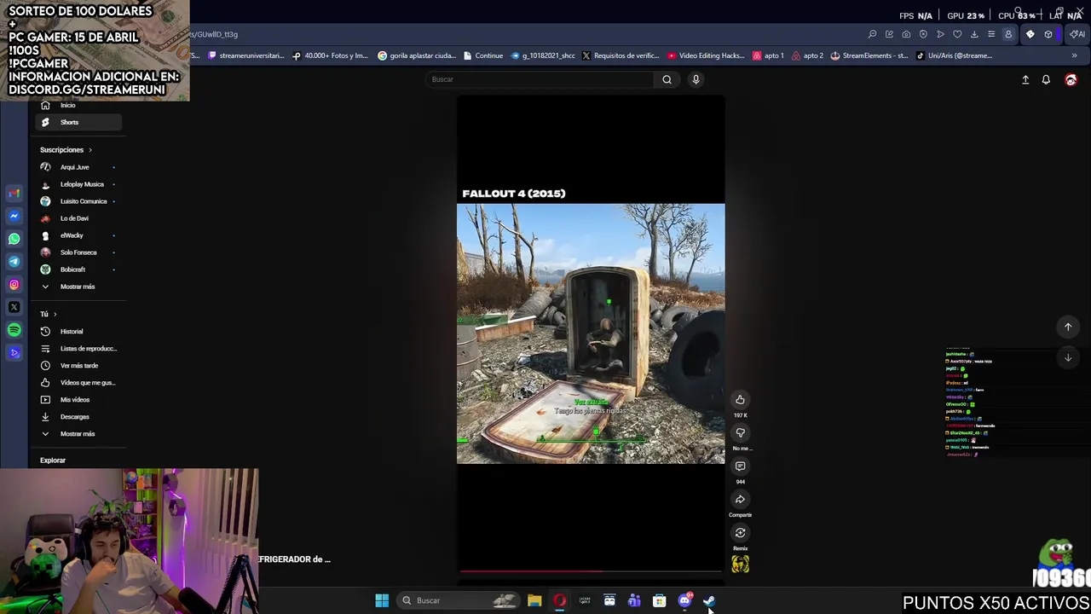Open File Explorer from taskbar
Screen dimensions: 1091x614
[x=534, y=600]
